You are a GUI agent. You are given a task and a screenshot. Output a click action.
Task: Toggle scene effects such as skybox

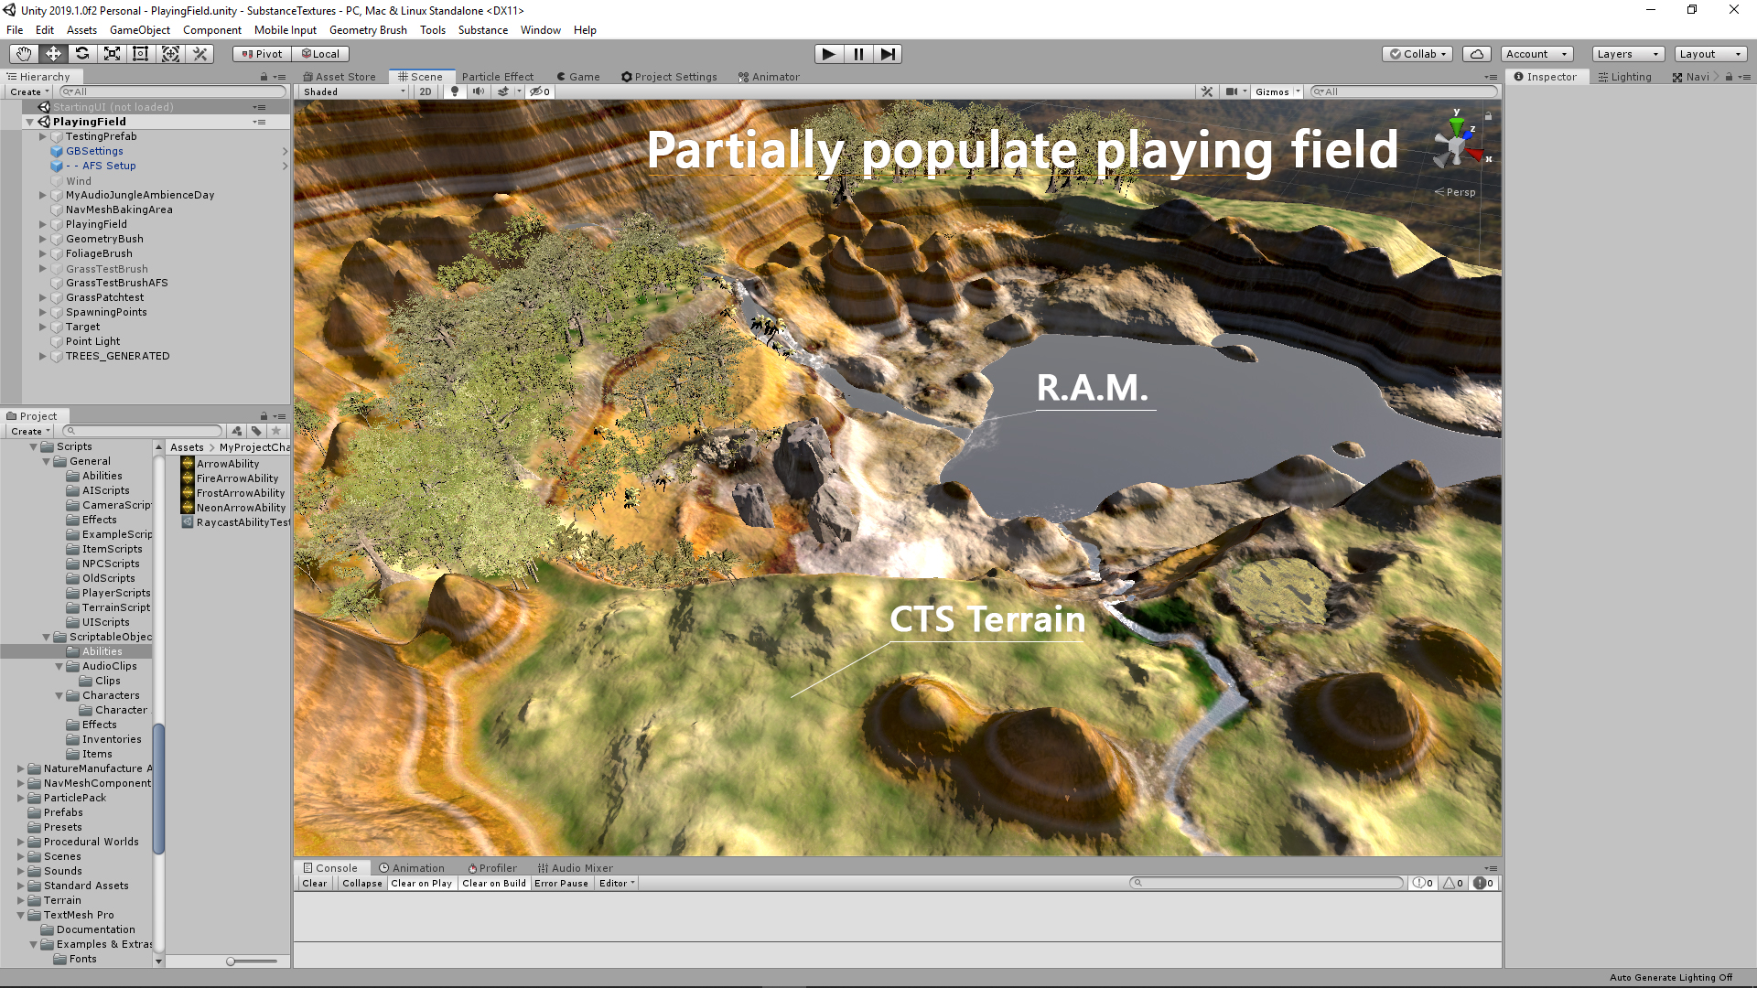coord(502,91)
